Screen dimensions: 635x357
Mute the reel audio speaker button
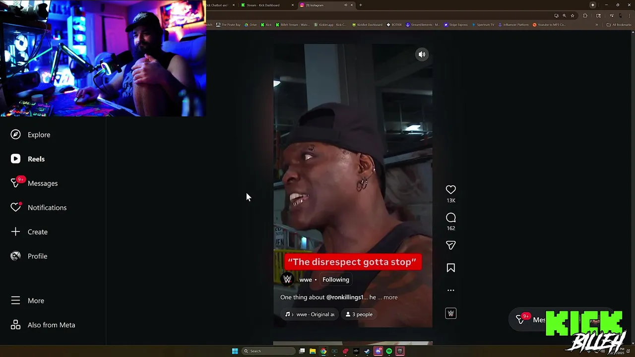click(422, 55)
